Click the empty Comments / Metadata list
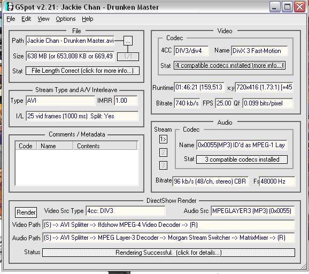 (x=76, y=168)
